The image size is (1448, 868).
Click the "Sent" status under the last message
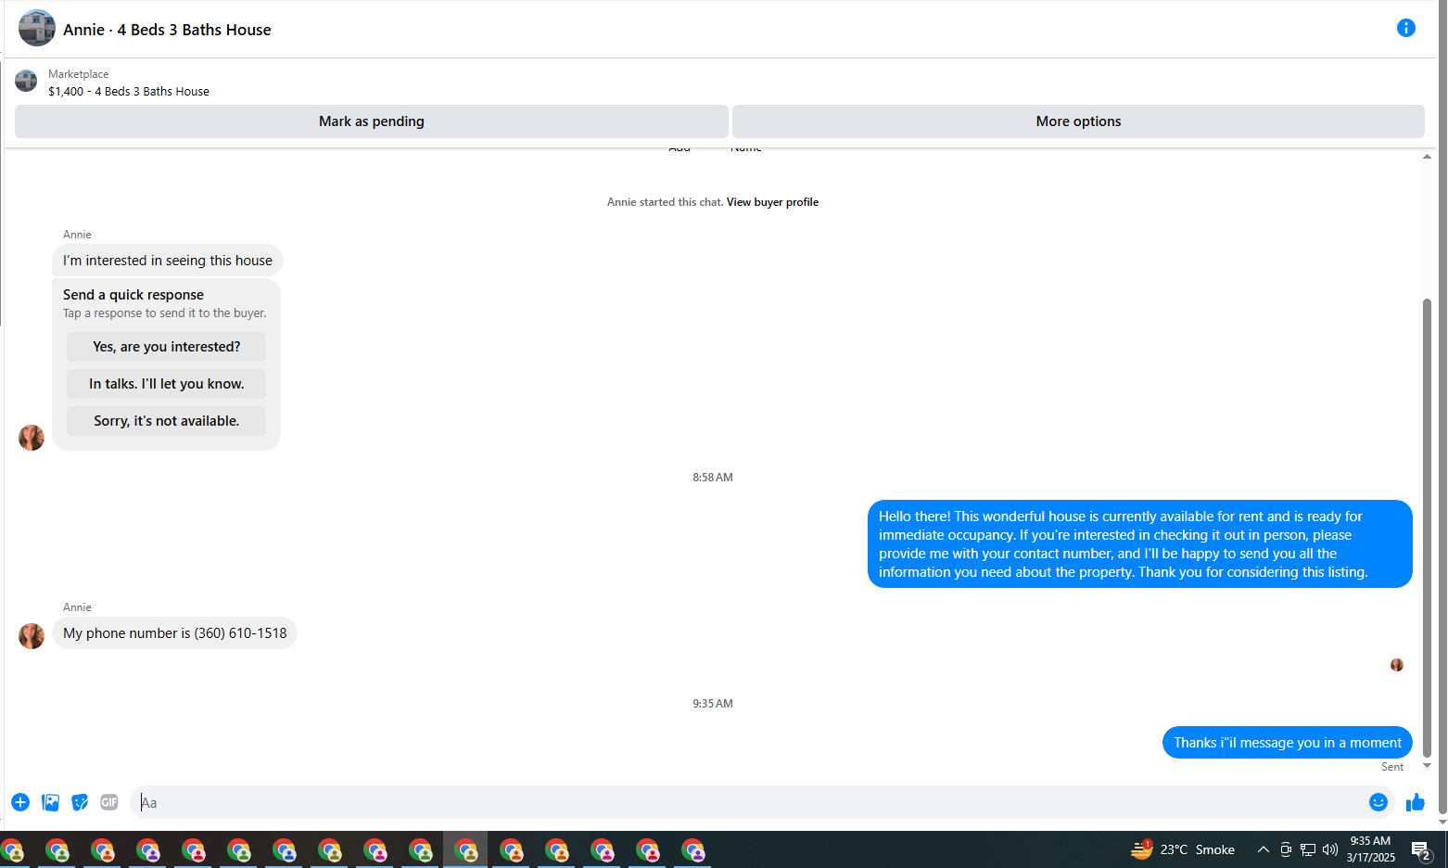pos(1392,767)
